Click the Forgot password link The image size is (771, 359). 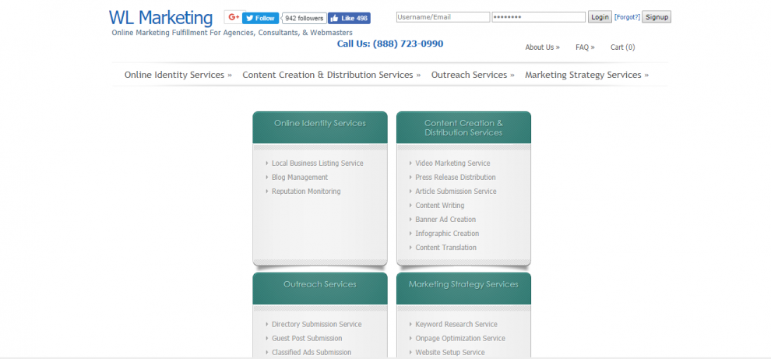626,17
